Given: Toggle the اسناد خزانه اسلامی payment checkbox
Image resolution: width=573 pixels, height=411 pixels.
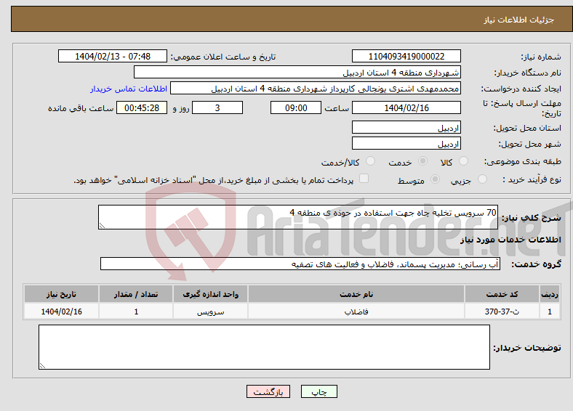Looking at the screenshot, I should (364, 178).
